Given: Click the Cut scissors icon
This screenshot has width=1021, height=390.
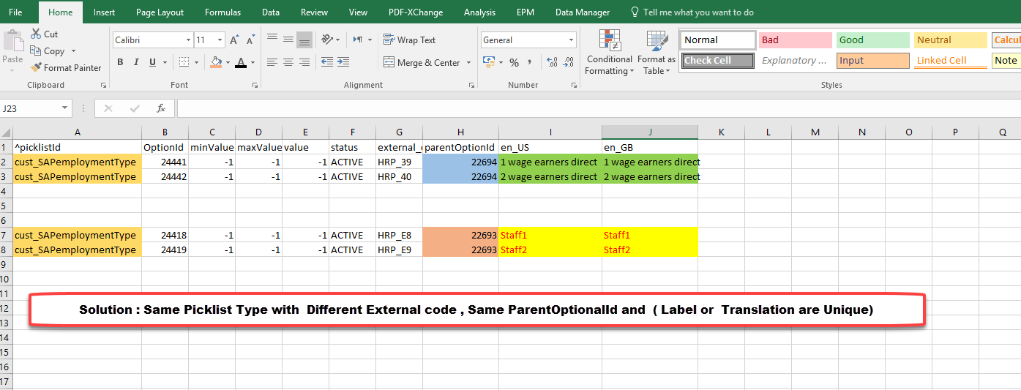Looking at the screenshot, I should (x=36, y=34).
